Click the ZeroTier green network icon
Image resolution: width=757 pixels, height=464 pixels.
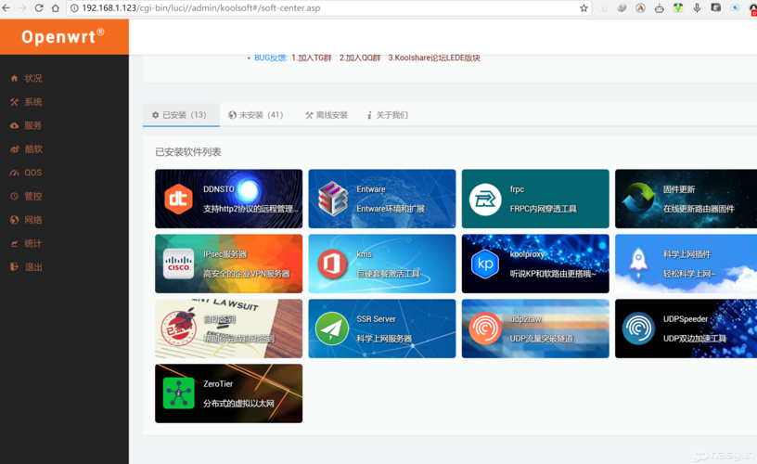(179, 393)
